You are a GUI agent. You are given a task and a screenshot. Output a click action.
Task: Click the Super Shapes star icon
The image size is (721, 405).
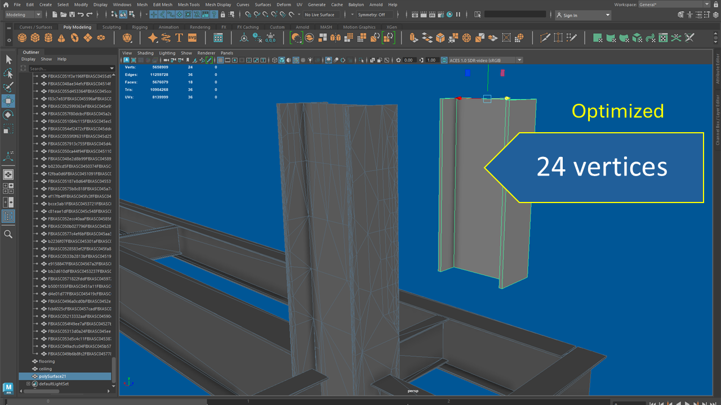tap(153, 38)
